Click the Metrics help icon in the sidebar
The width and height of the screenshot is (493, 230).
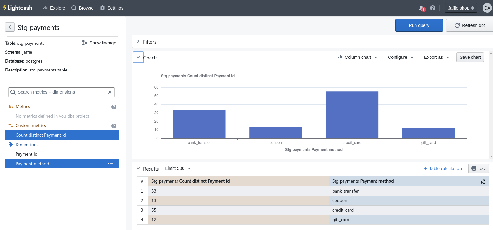(x=114, y=107)
